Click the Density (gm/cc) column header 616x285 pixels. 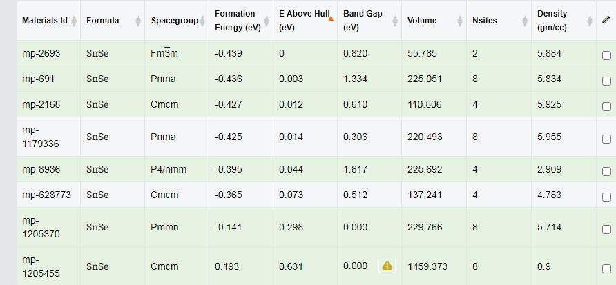[552, 21]
